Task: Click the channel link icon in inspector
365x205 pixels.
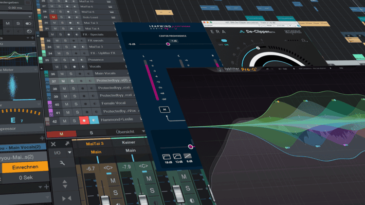Action: 28,23
